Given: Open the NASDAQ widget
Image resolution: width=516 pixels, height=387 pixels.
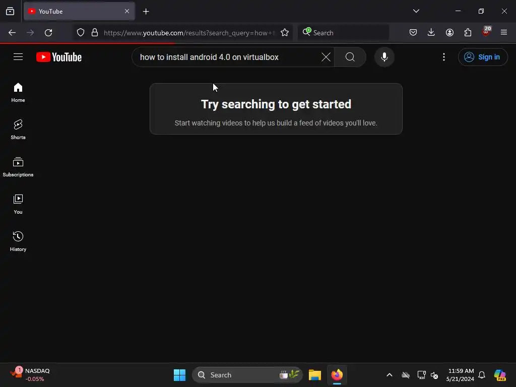Looking at the screenshot, I should 30,375.
